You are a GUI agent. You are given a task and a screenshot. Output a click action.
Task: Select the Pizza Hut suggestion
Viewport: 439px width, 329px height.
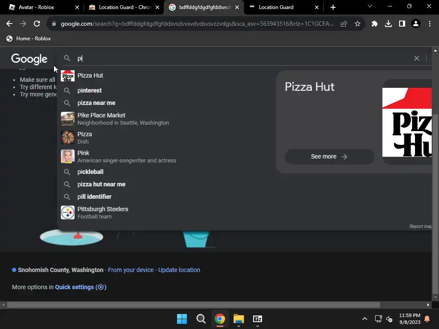[165, 75]
